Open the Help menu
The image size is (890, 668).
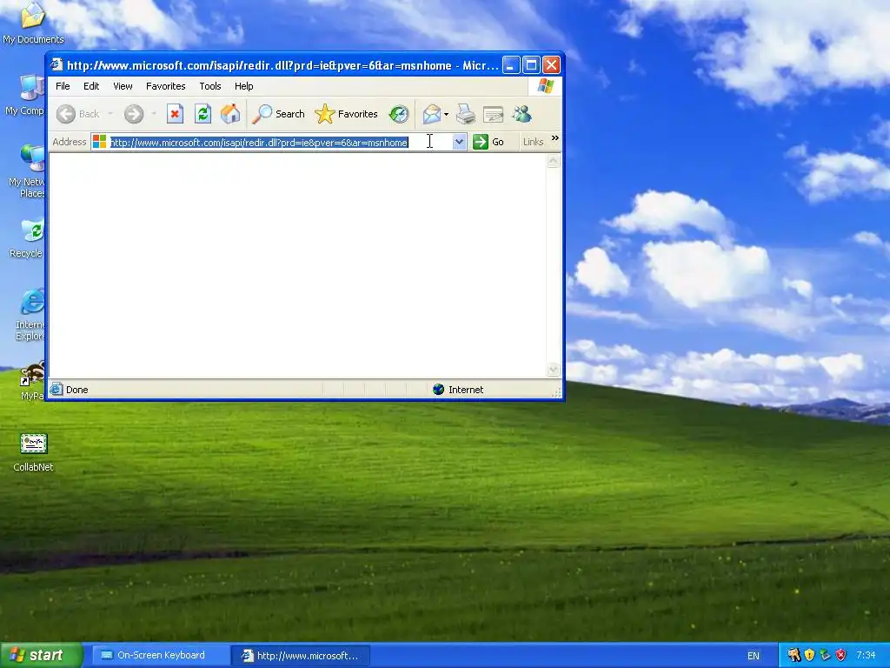click(x=243, y=86)
